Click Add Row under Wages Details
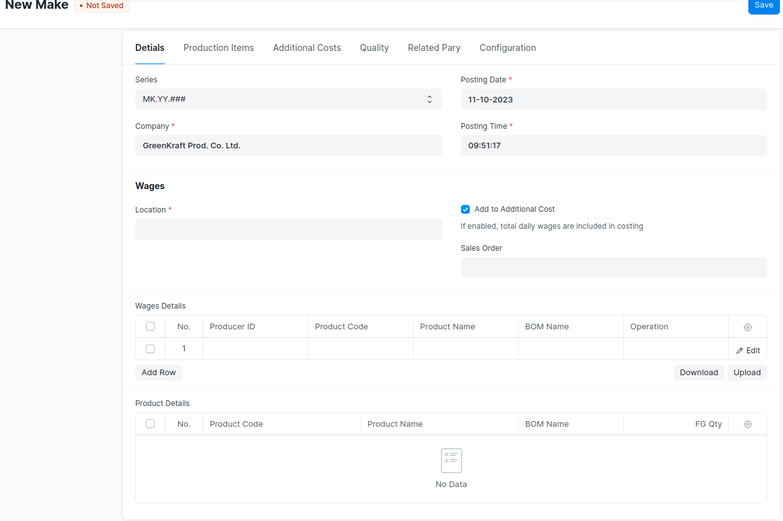Image resolution: width=783 pixels, height=521 pixels. 158,373
